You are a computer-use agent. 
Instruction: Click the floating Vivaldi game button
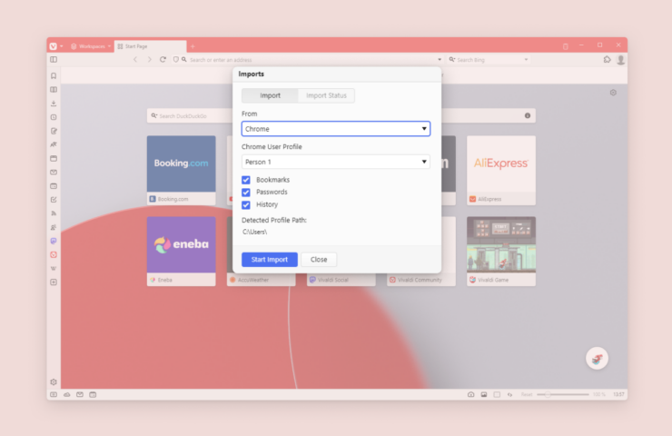click(x=597, y=358)
